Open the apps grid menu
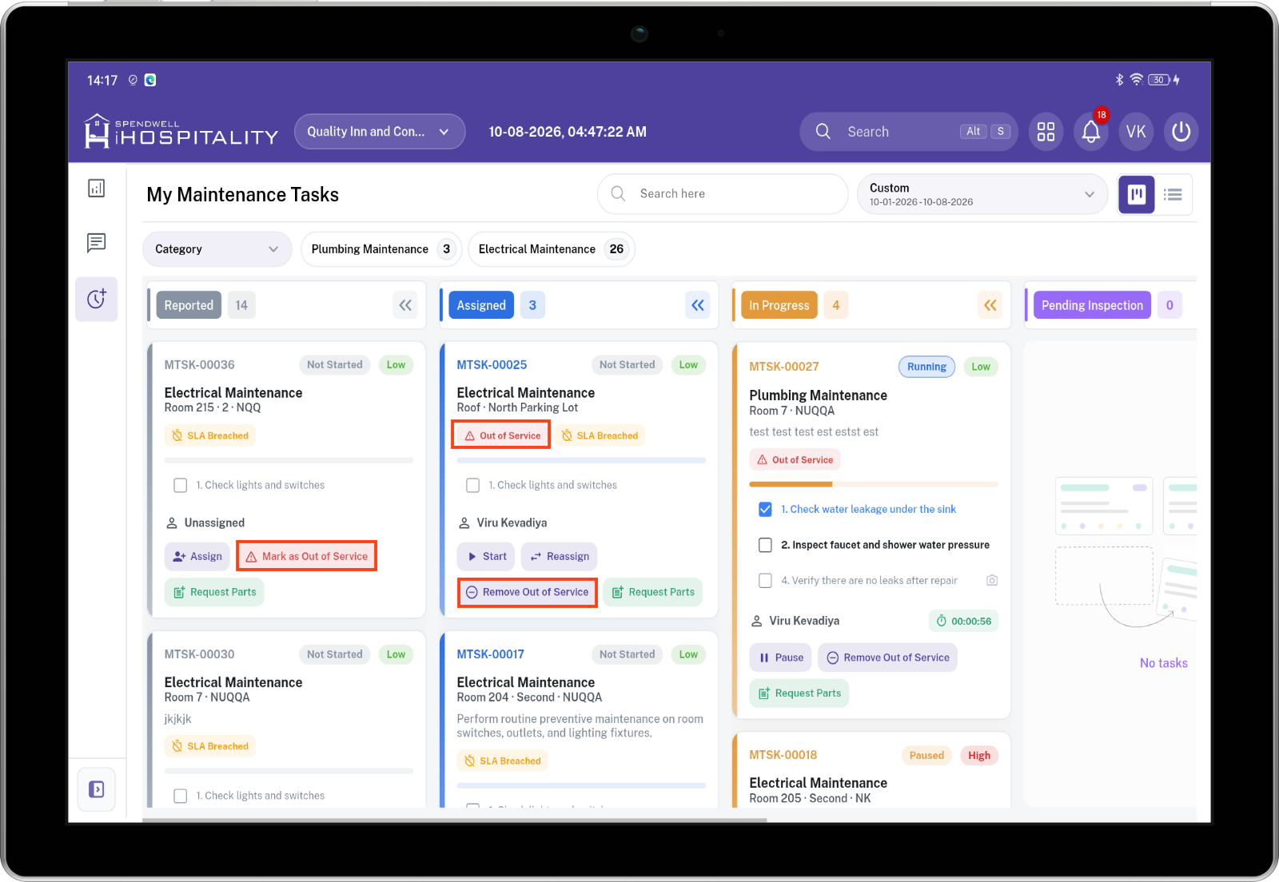The image size is (1279, 882). (1046, 132)
